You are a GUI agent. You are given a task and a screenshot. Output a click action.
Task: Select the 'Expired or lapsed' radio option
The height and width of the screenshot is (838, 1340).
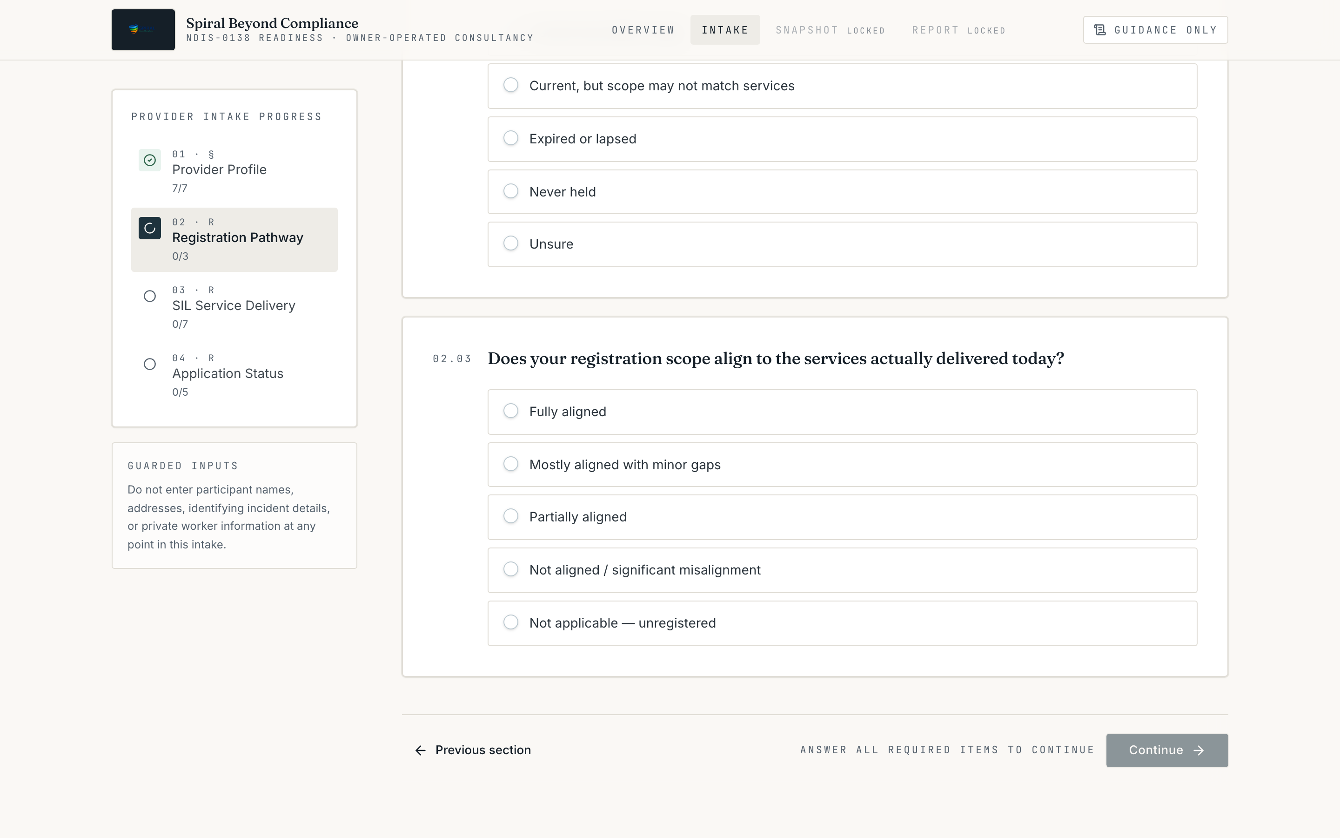tap(842, 139)
